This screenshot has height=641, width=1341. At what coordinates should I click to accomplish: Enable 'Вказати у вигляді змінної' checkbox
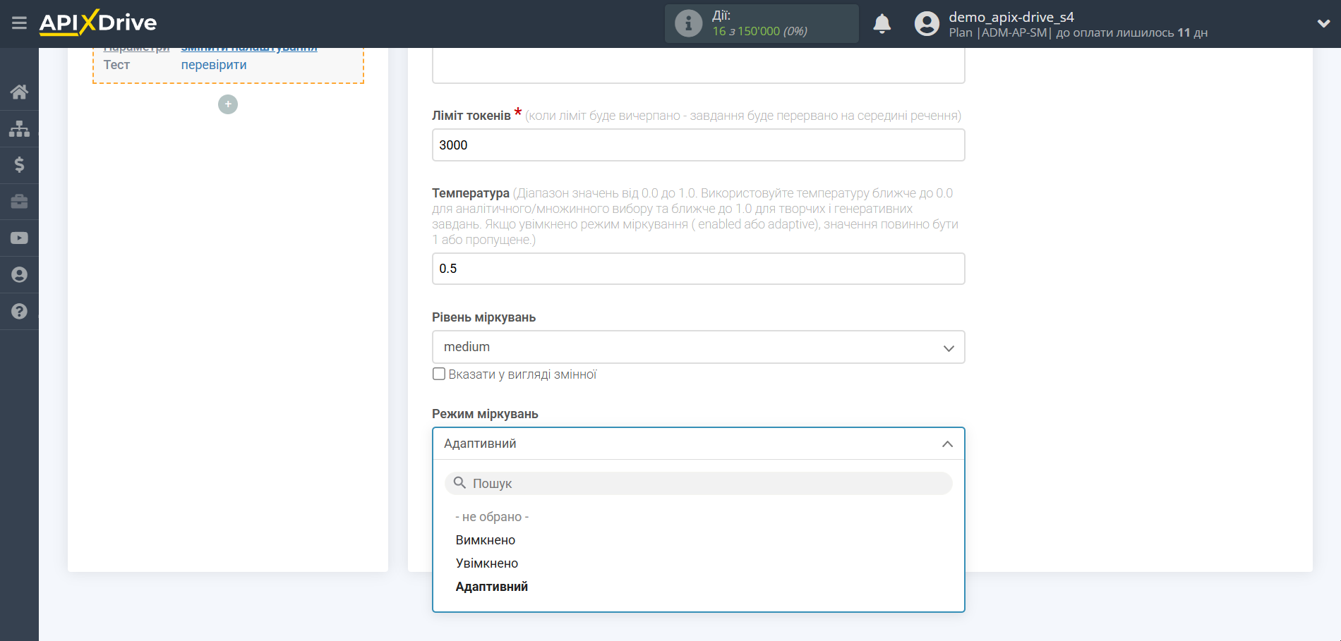(x=439, y=374)
